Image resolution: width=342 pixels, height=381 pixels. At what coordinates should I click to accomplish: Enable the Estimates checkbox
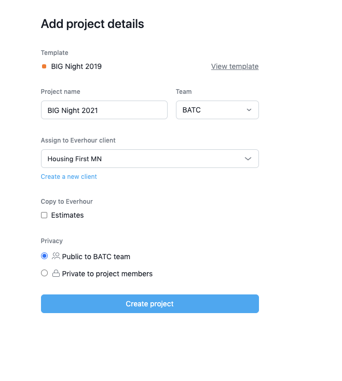44,215
